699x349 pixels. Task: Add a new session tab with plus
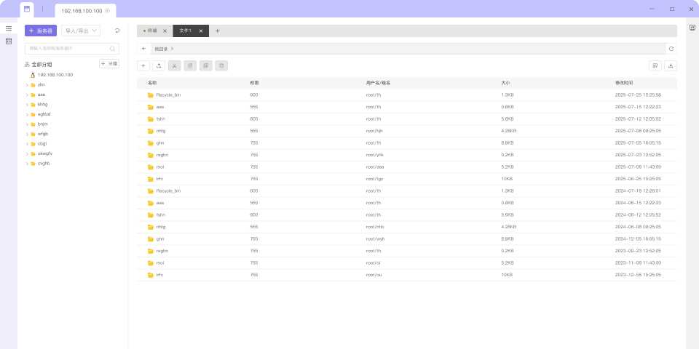(218, 31)
